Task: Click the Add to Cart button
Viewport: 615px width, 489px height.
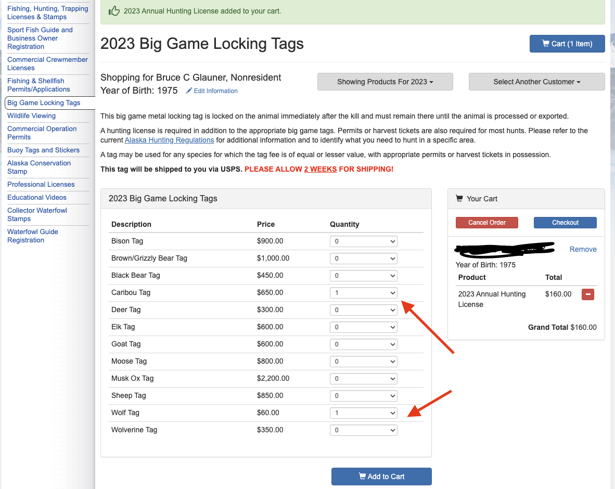Action: click(x=381, y=477)
